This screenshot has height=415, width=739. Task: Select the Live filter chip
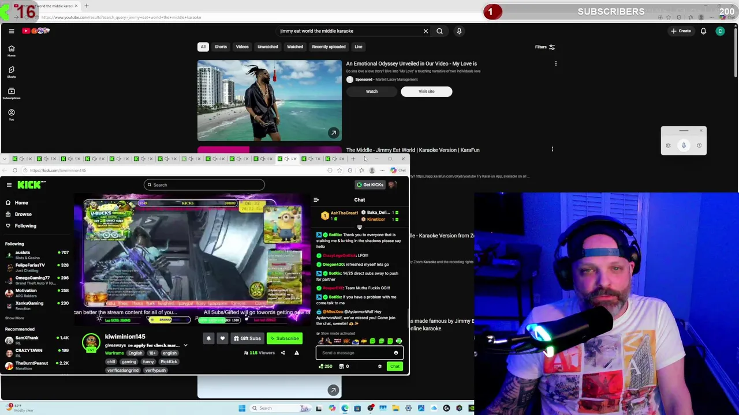(x=359, y=47)
